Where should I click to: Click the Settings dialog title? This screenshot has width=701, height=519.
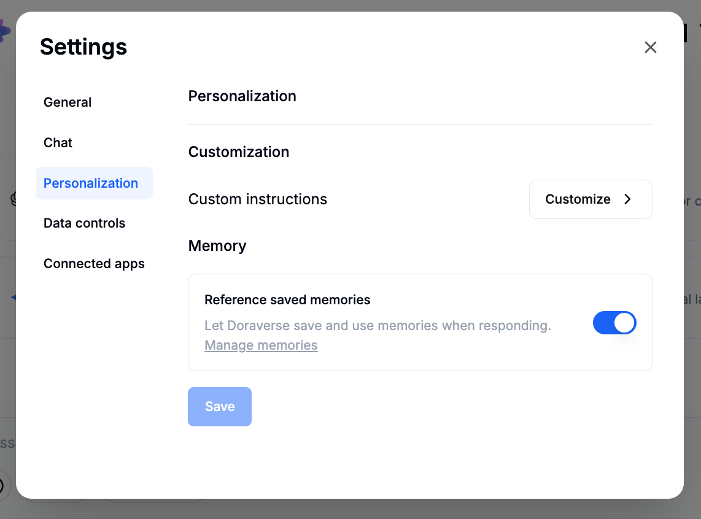pyautogui.click(x=83, y=47)
